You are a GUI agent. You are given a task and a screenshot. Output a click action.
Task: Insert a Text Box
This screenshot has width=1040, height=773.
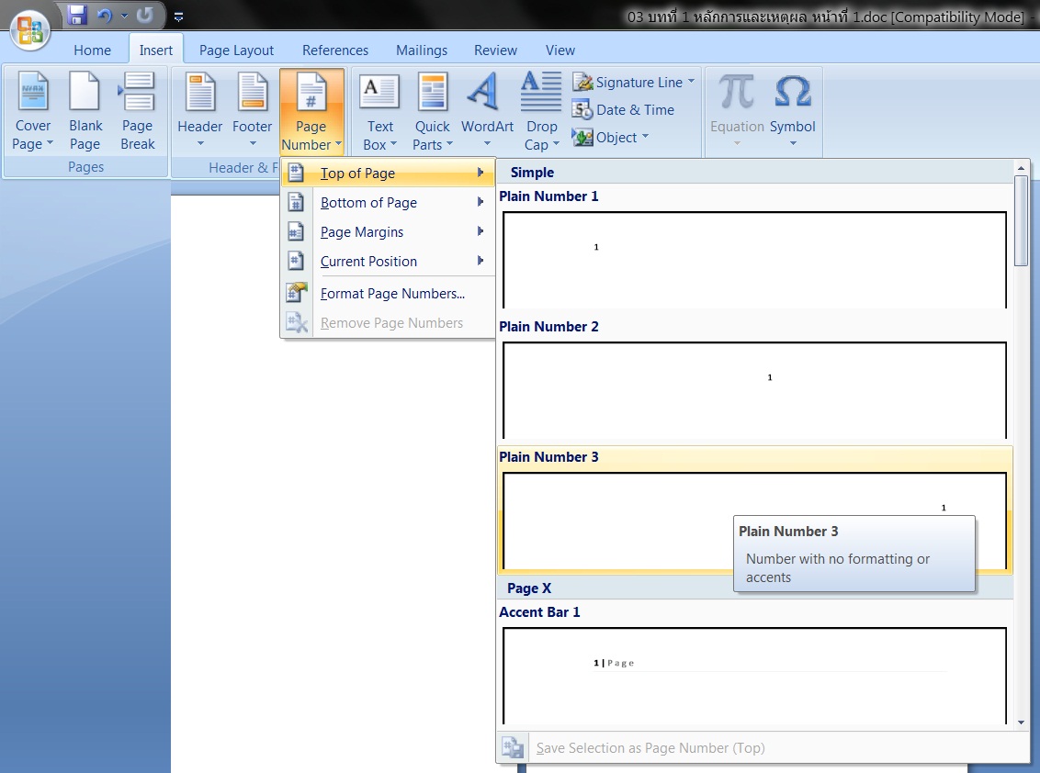coord(379,112)
